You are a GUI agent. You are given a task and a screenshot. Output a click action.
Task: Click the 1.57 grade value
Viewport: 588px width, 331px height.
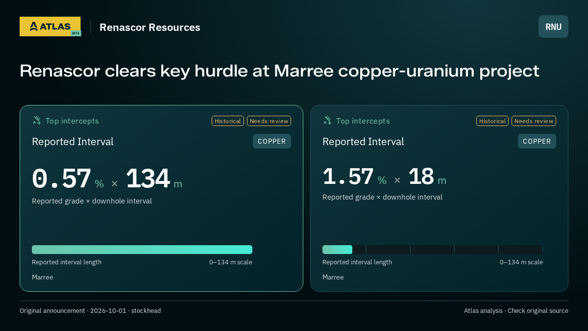[348, 177]
